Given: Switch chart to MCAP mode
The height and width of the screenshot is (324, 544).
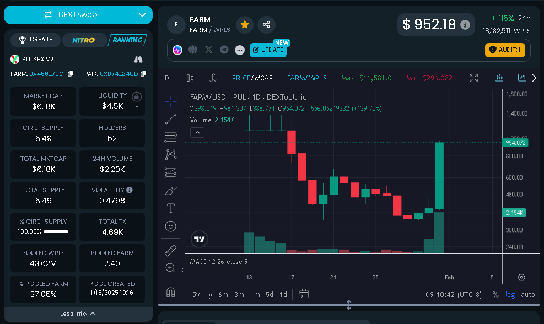Looking at the screenshot, I should tap(263, 78).
